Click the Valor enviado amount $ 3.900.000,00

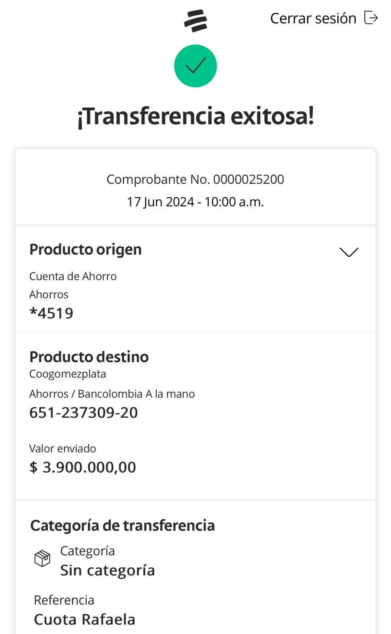coord(83,467)
